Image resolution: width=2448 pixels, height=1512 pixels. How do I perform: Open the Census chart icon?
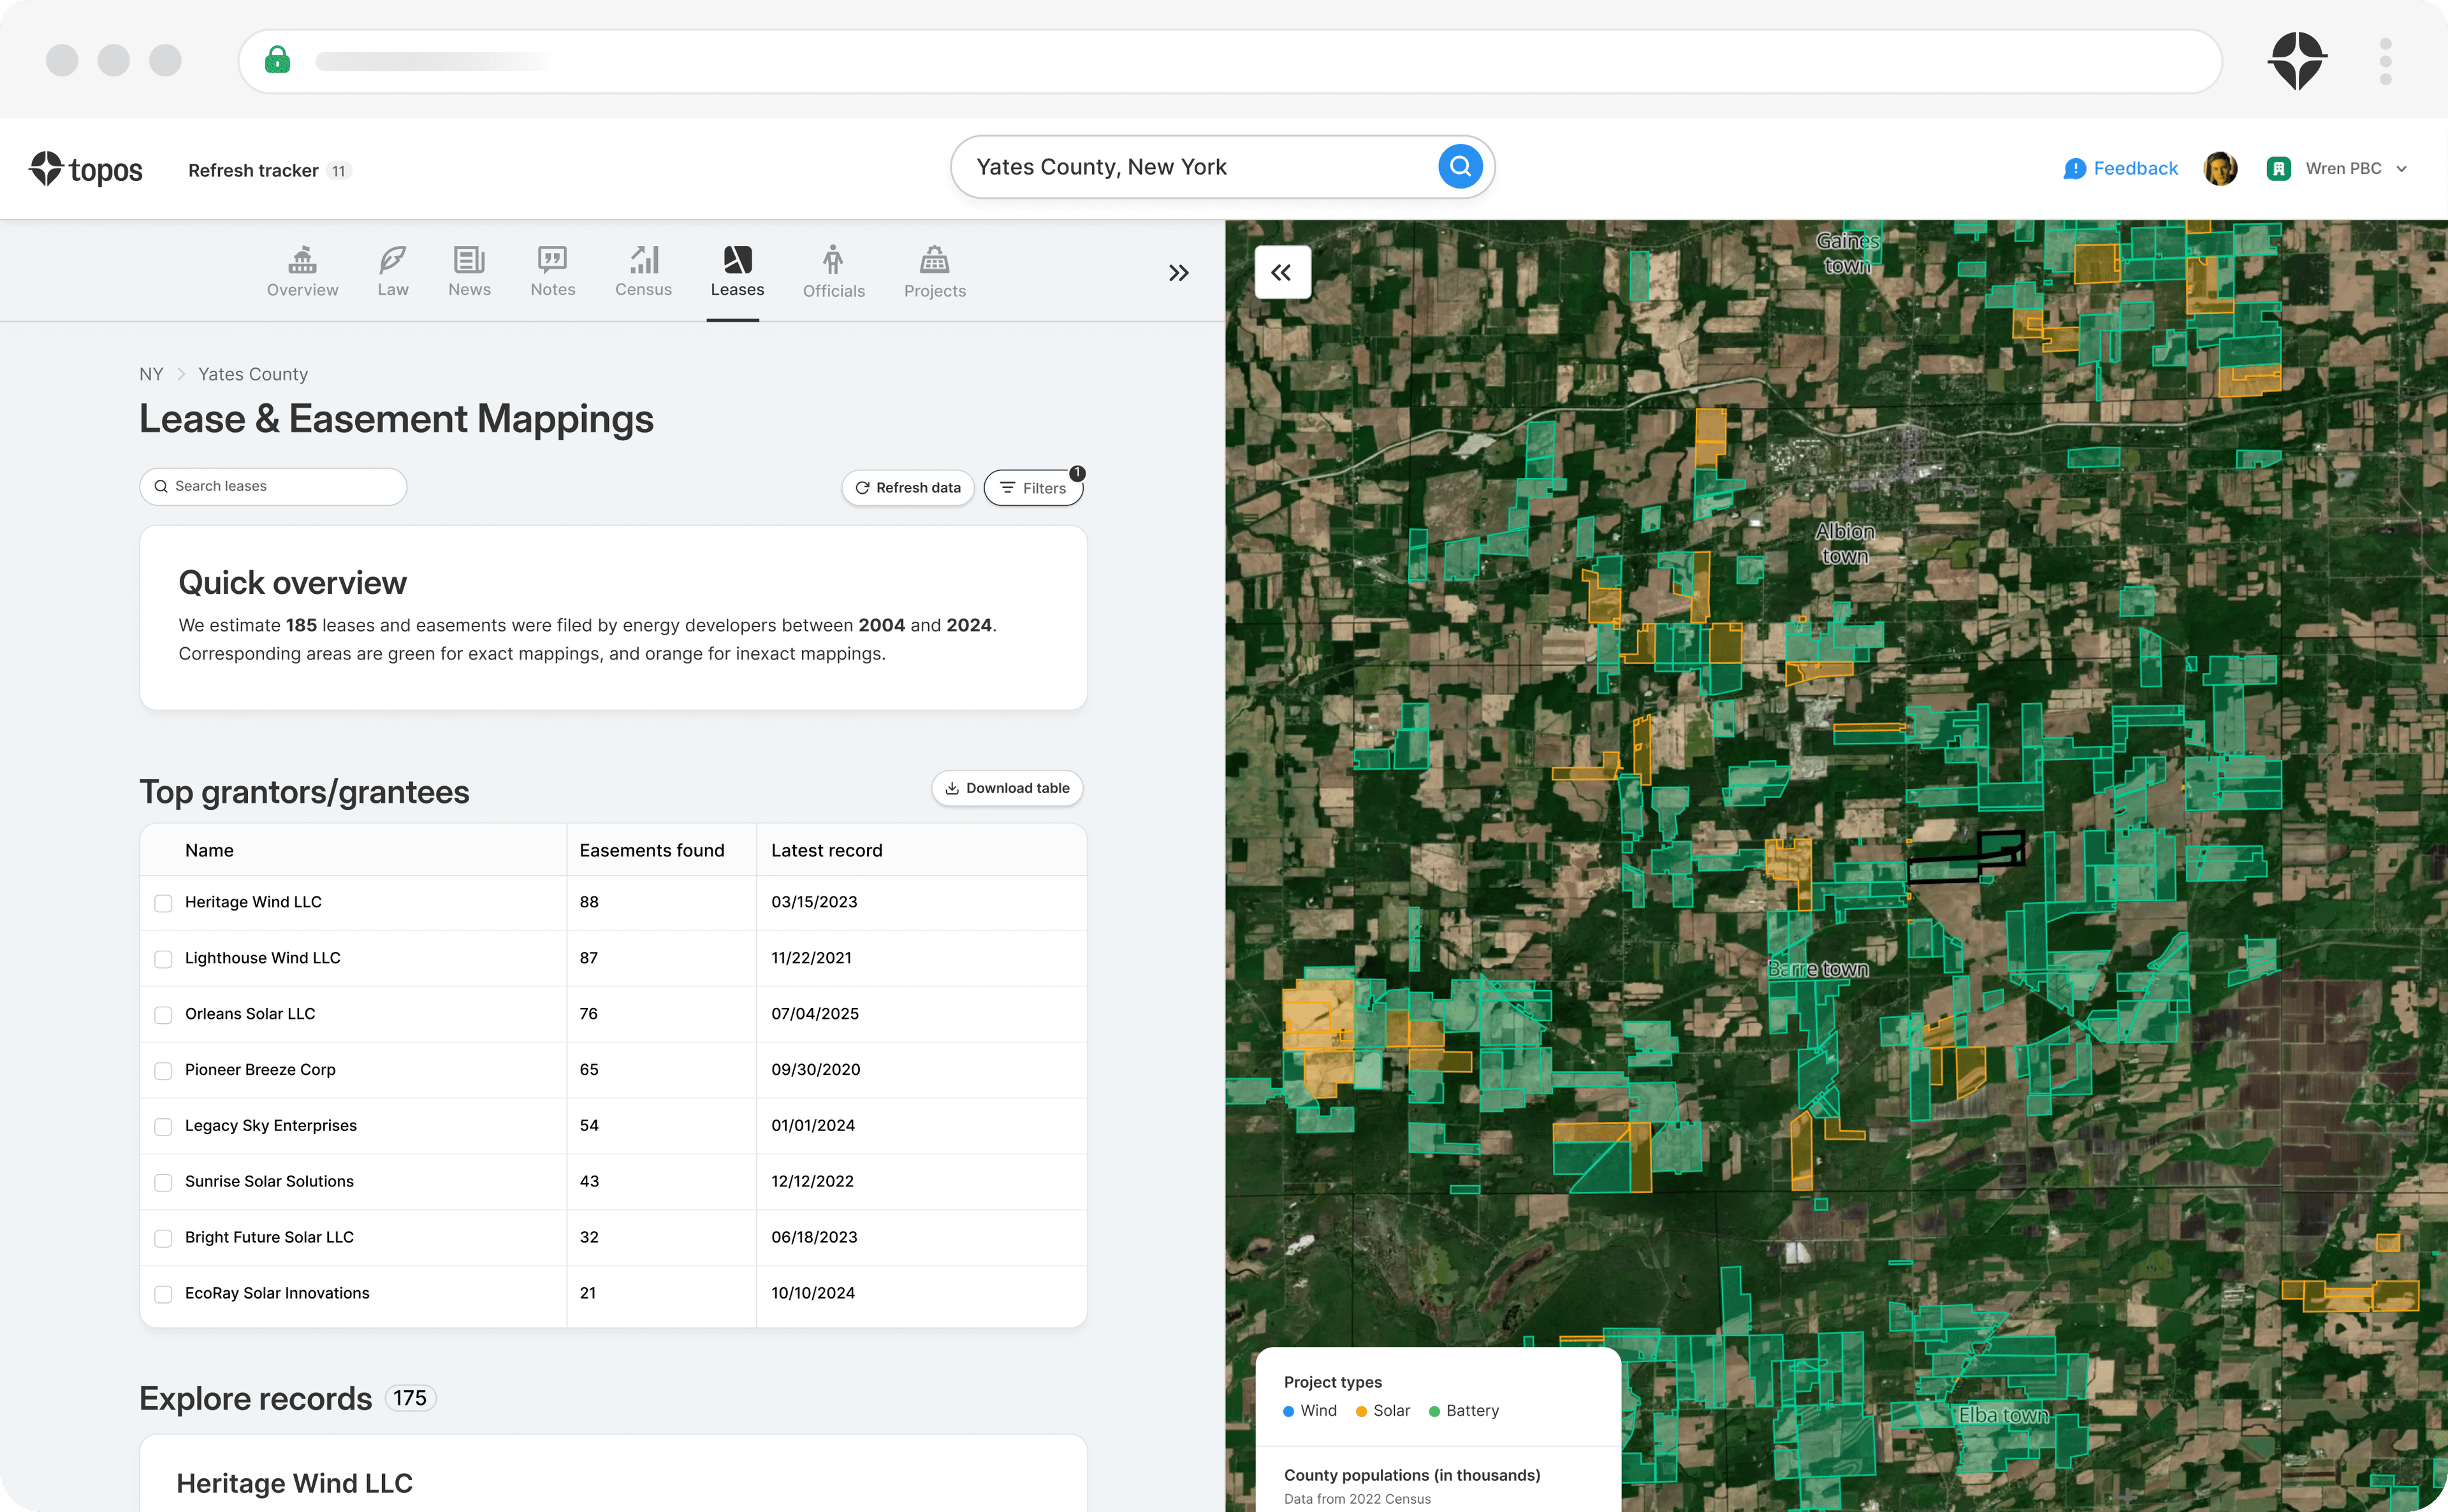643,261
